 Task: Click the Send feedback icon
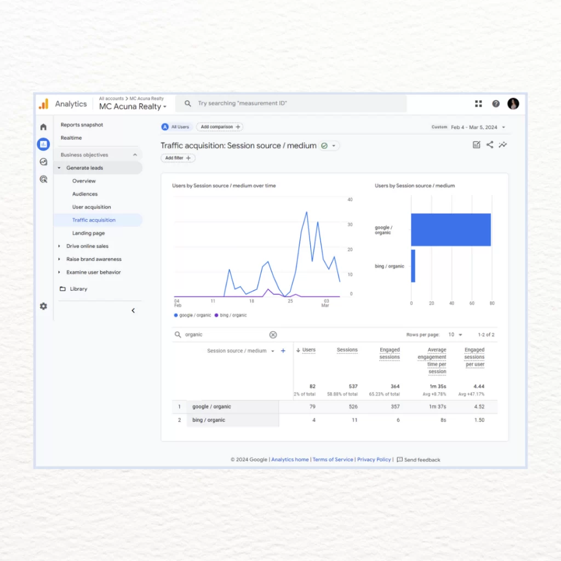399,460
